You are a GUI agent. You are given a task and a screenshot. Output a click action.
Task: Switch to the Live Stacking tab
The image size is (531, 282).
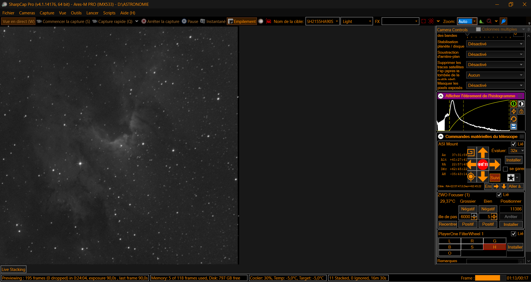(14, 269)
